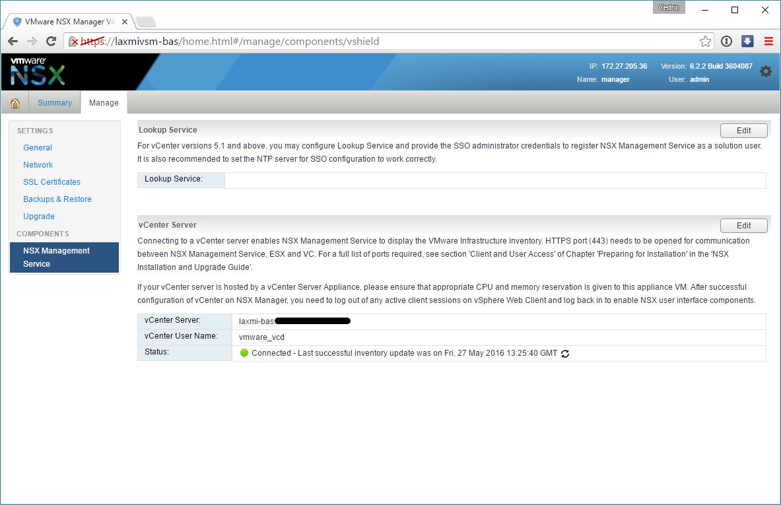Open the Chrome menu hamburger icon
The height and width of the screenshot is (505, 781).
pos(768,42)
